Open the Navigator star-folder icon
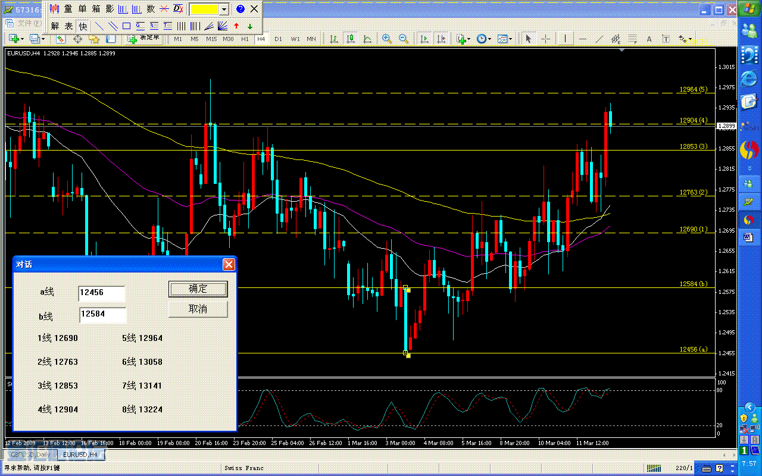Image resolution: width=762 pixels, height=476 pixels. (x=94, y=39)
